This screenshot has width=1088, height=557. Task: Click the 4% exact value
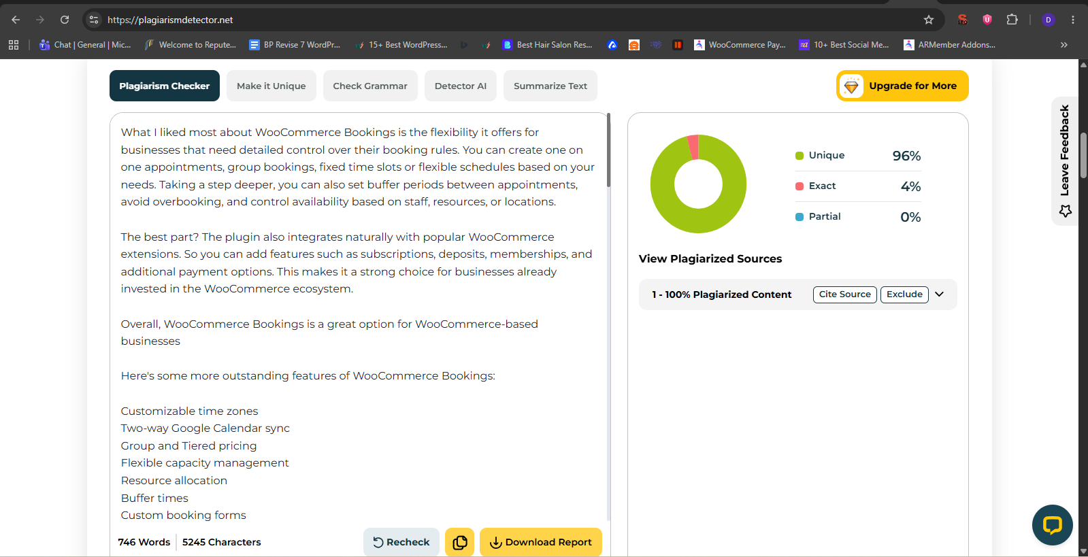[x=910, y=186]
